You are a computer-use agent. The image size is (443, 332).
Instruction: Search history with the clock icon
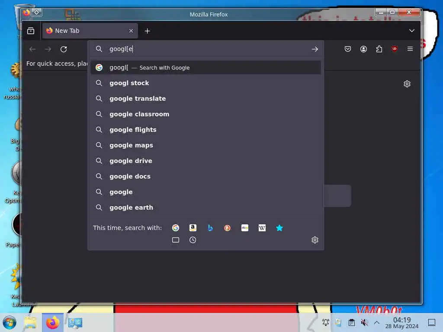(x=193, y=240)
